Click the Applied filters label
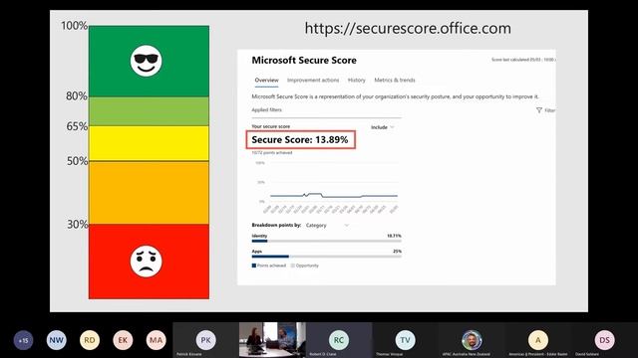This screenshot has width=638, height=358. pos(266,109)
